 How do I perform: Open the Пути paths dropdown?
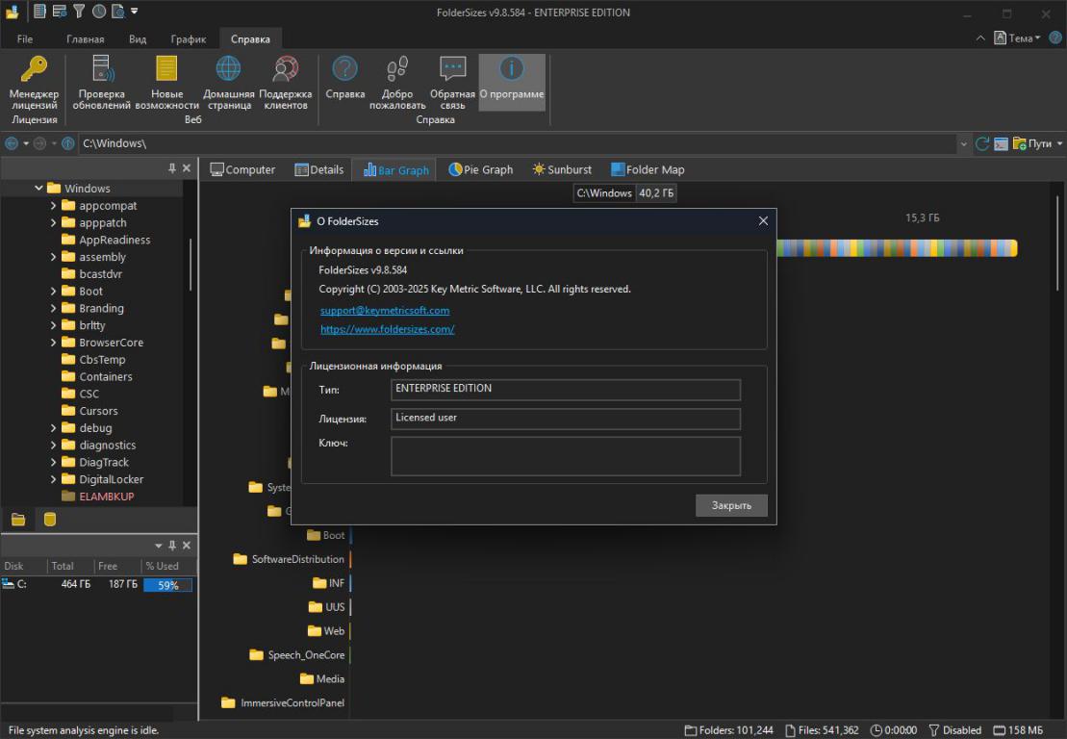pos(1043,143)
